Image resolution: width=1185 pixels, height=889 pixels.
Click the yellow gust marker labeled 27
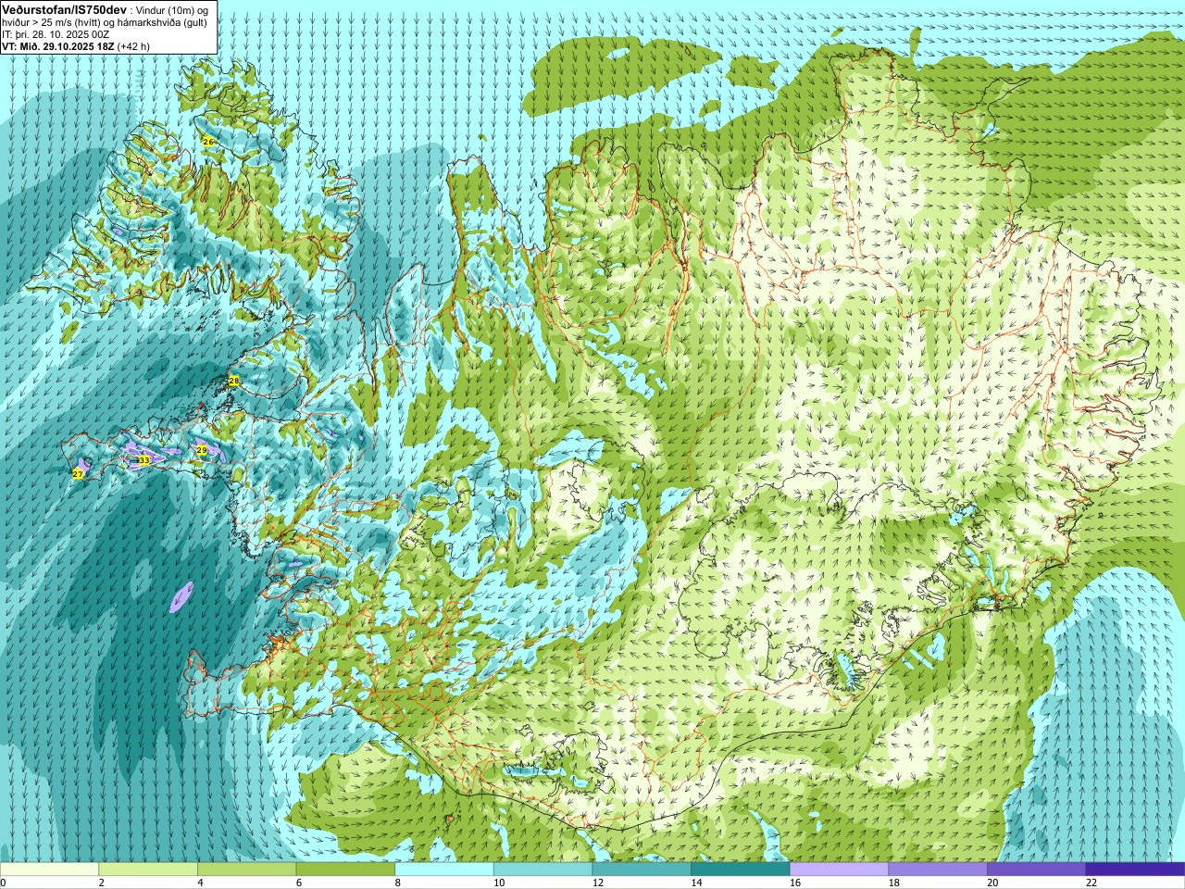tap(78, 474)
